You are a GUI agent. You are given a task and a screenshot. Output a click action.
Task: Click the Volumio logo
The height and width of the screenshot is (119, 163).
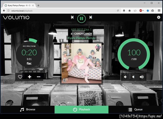point(16,17)
